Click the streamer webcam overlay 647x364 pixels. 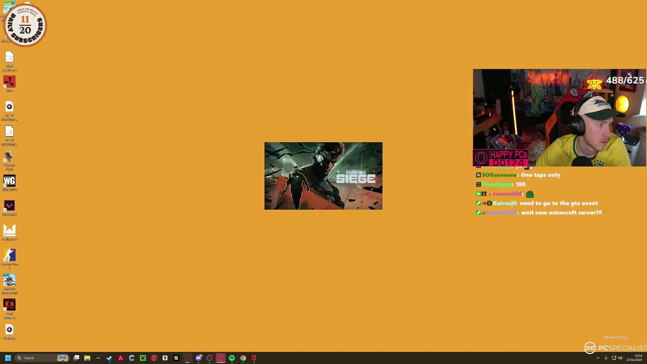[560, 118]
